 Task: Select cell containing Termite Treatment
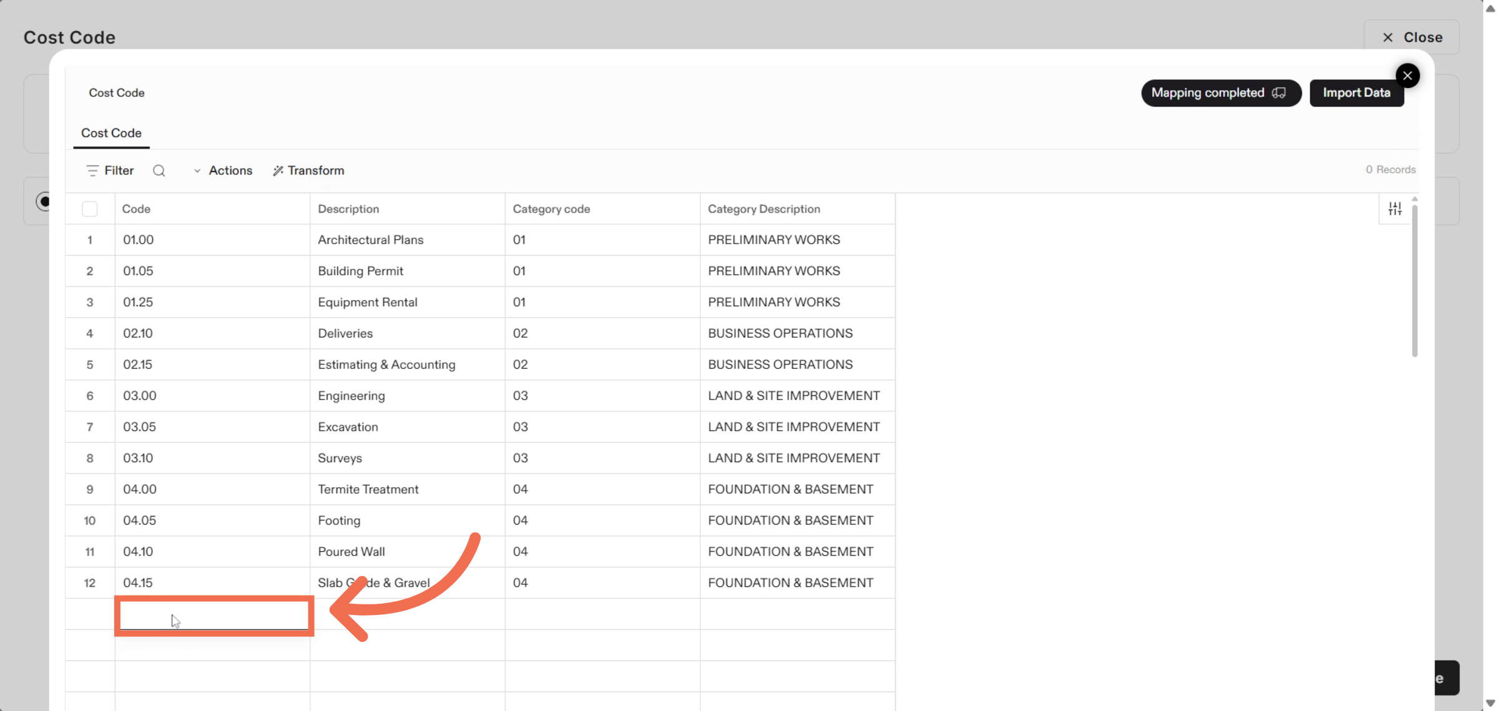[x=368, y=490]
